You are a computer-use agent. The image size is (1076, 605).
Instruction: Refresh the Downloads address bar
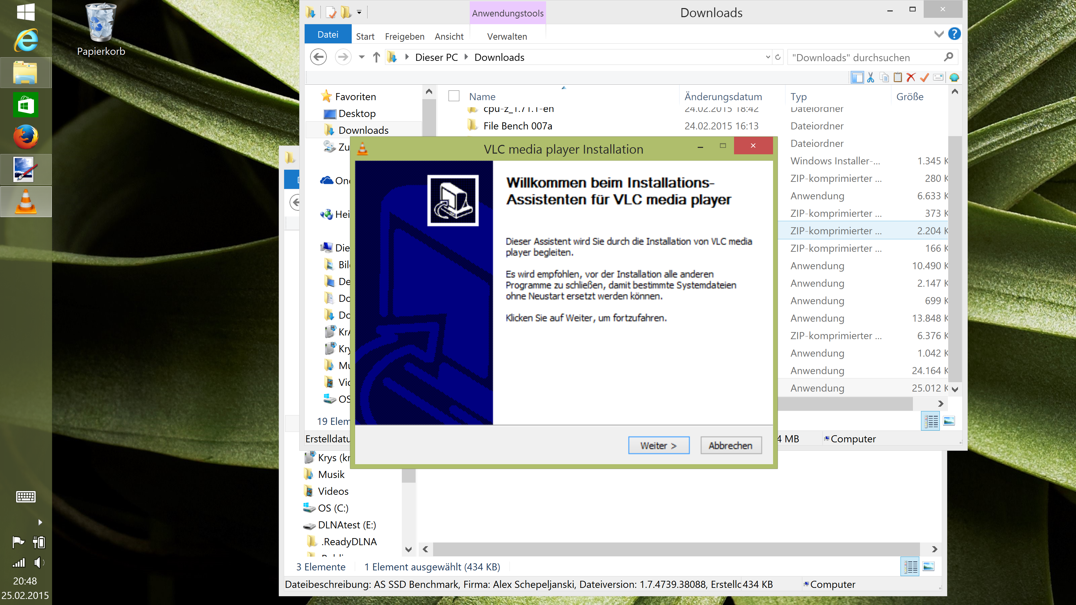(778, 57)
